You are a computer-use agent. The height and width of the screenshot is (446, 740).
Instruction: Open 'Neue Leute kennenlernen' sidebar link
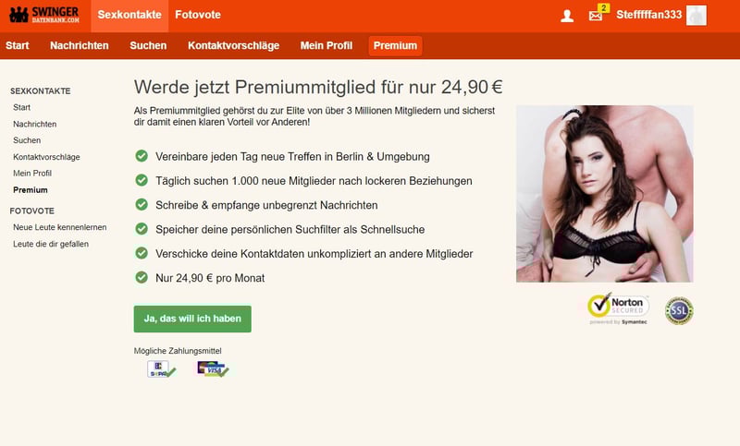pyautogui.click(x=60, y=227)
